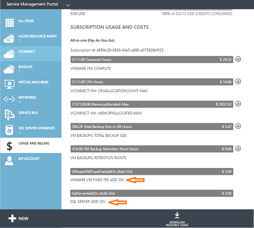Screen dimensions: 254x228
Task: Show chart for MemoryAllocated-Max usage
Action: pyautogui.click(x=238, y=104)
